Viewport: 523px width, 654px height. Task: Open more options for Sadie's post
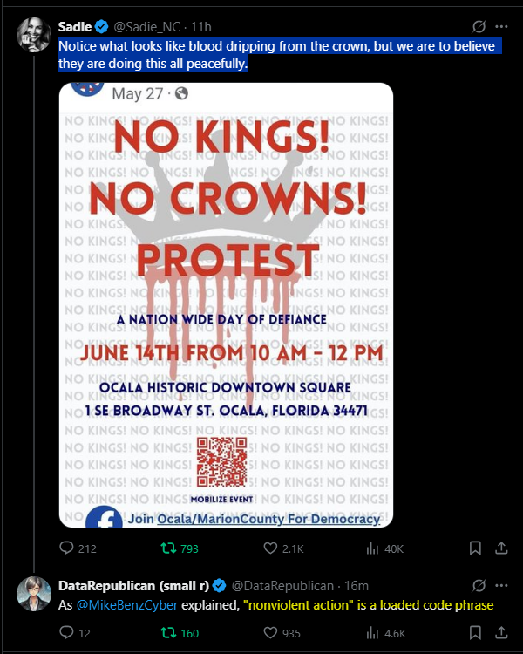click(x=501, y=27)
